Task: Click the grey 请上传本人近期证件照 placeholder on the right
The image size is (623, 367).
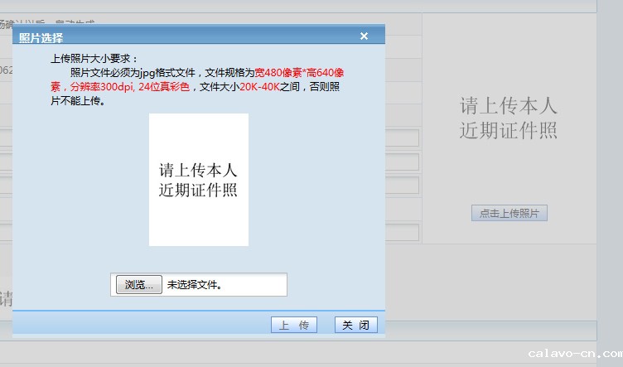Action: click(508, 118)
